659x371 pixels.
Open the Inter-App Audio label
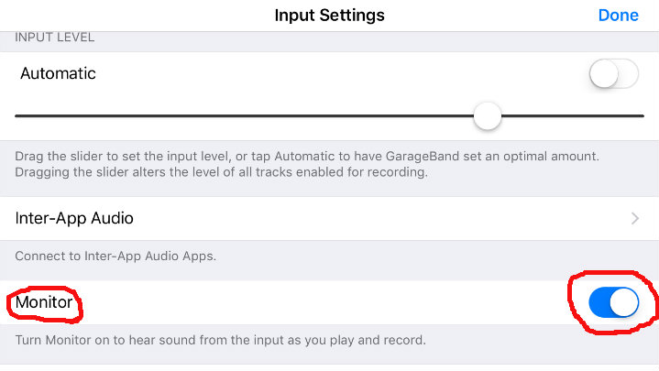coord(74,218)
